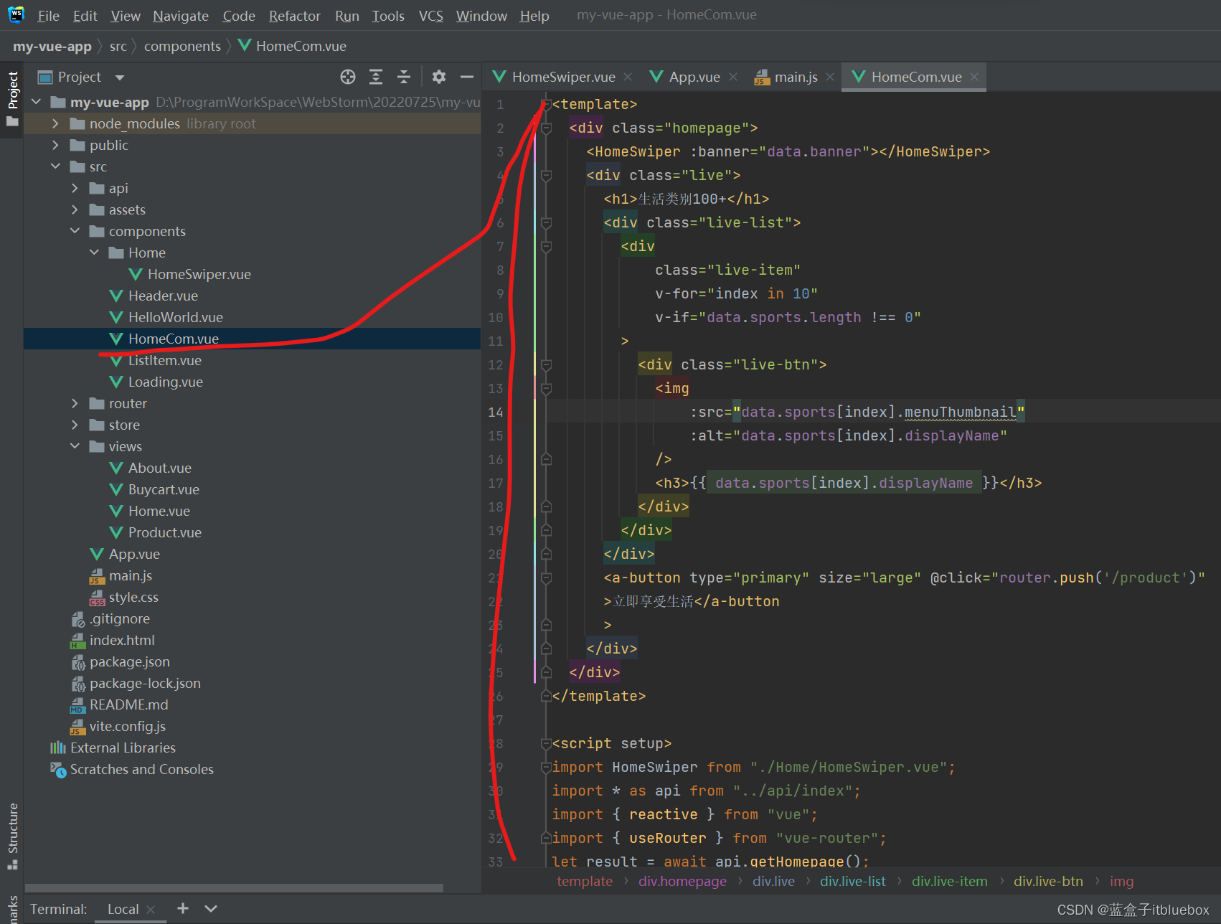This screenshot has width=1221, height=924.
Task: Click 'src' in the navigation breadcrumb
Action: tap(118, 46)
